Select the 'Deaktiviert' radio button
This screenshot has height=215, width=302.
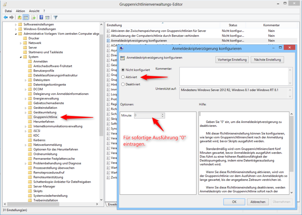[123, 84]
